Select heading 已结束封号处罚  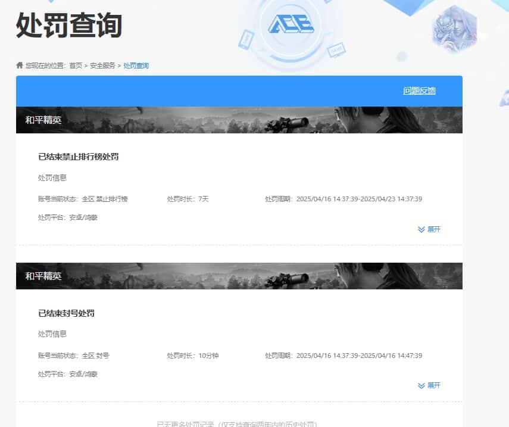pos(66,313)
